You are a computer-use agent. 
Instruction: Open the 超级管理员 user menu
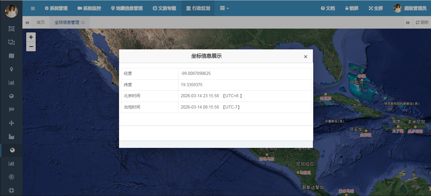[x=410, y=8]
